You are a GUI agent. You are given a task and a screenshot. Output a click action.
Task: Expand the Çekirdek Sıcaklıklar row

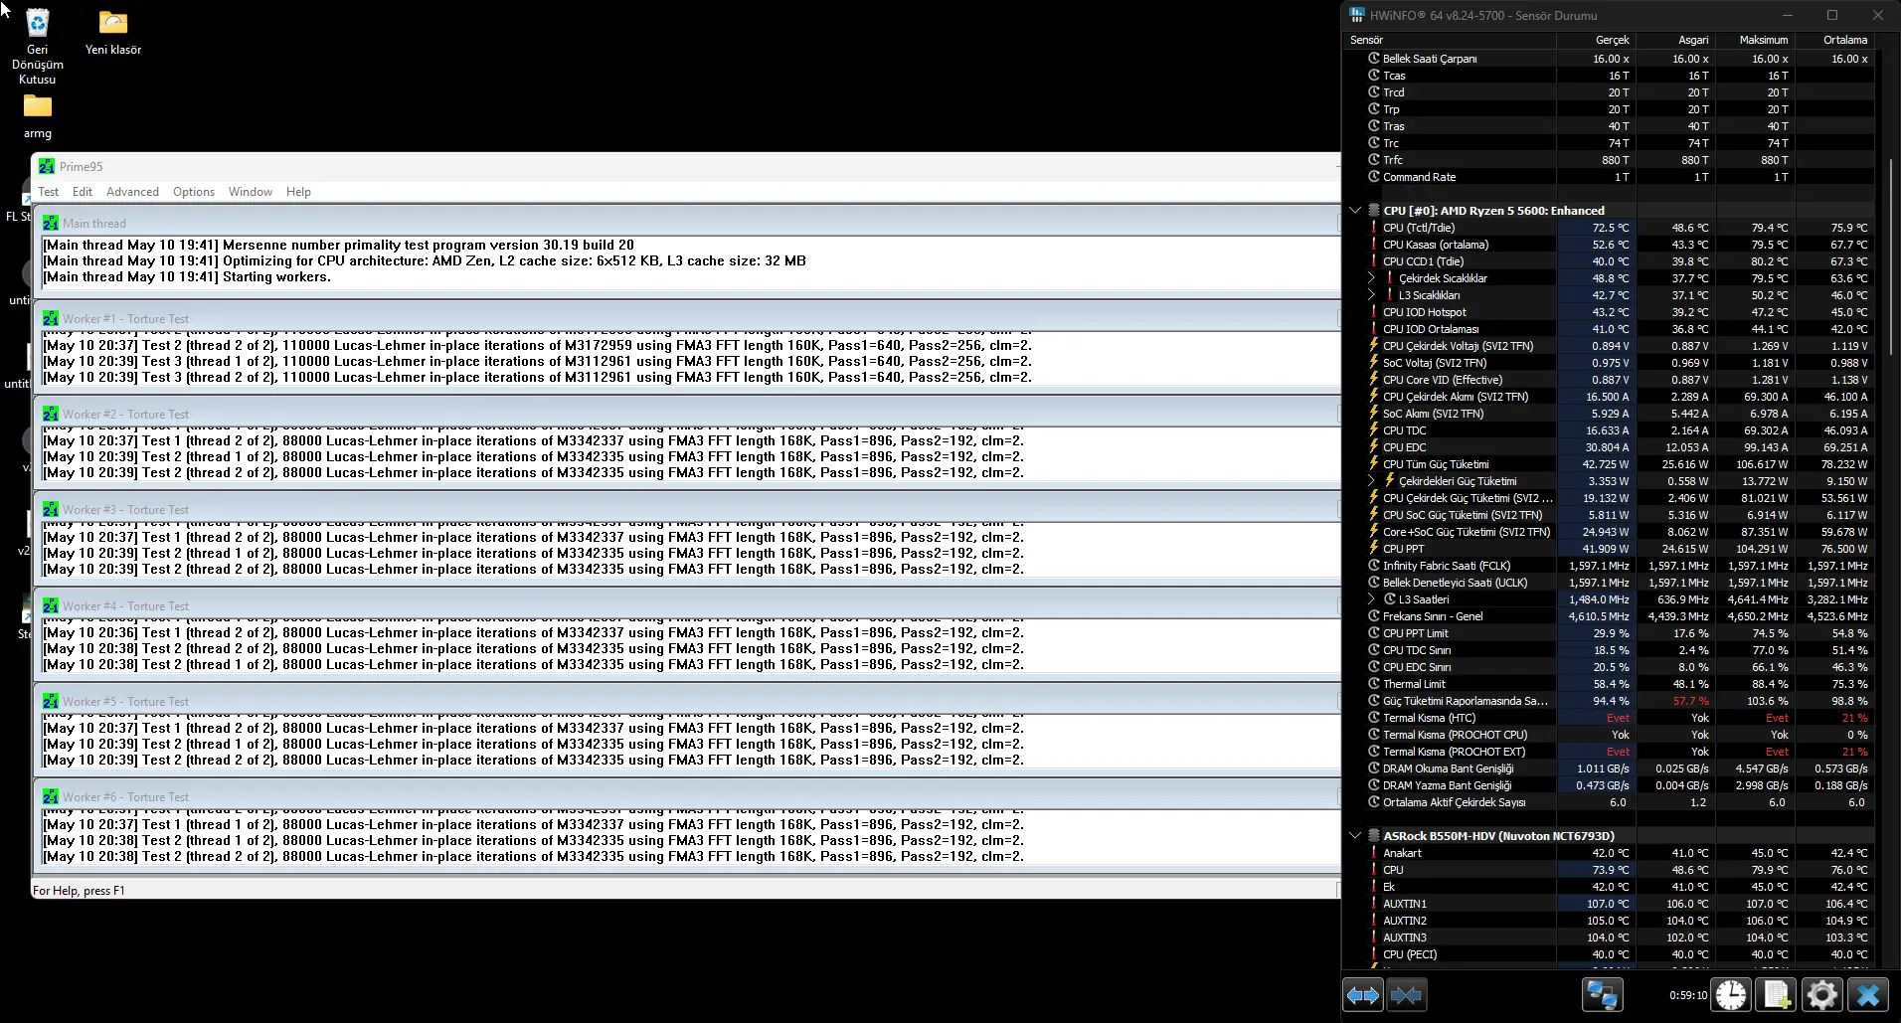(x=1371, y=278)
